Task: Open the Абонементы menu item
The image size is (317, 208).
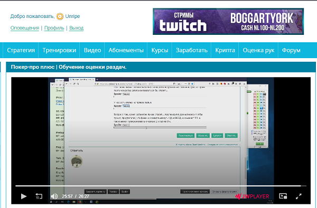Action: click(x=126, y=50)
